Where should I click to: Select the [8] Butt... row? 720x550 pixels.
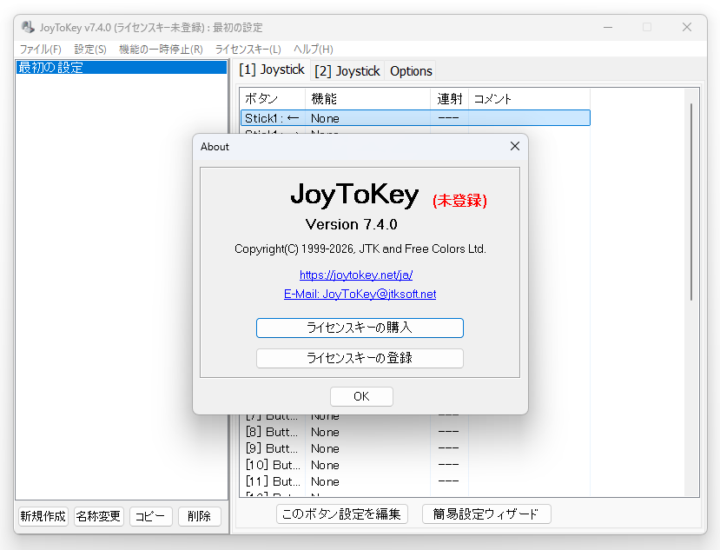[x=415, y=432]
